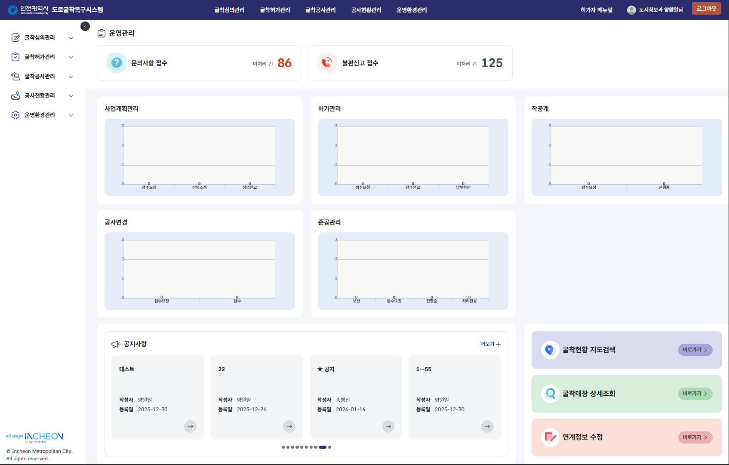Open the 허가자 메뉴얼 link

point(596,10)
